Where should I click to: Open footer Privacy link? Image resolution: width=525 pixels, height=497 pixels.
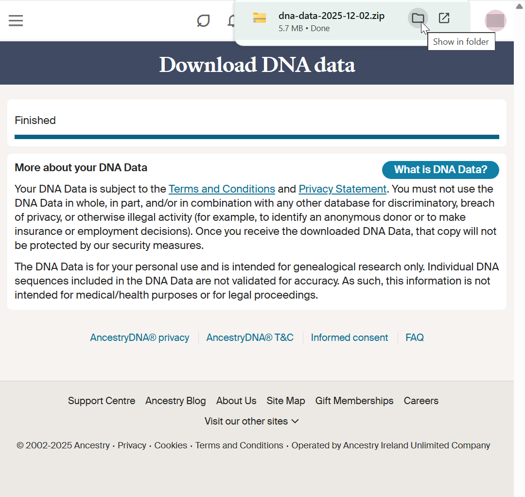click(x=132, y=445)
